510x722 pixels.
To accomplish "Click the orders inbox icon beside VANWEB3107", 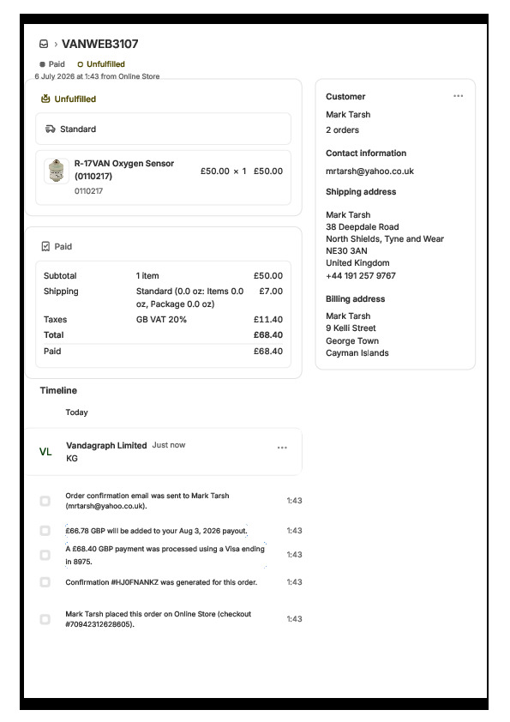I will [x=44, y=44].
